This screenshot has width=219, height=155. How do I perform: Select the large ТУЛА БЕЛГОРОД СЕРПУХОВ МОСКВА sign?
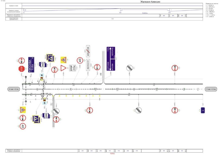(111, 59)
